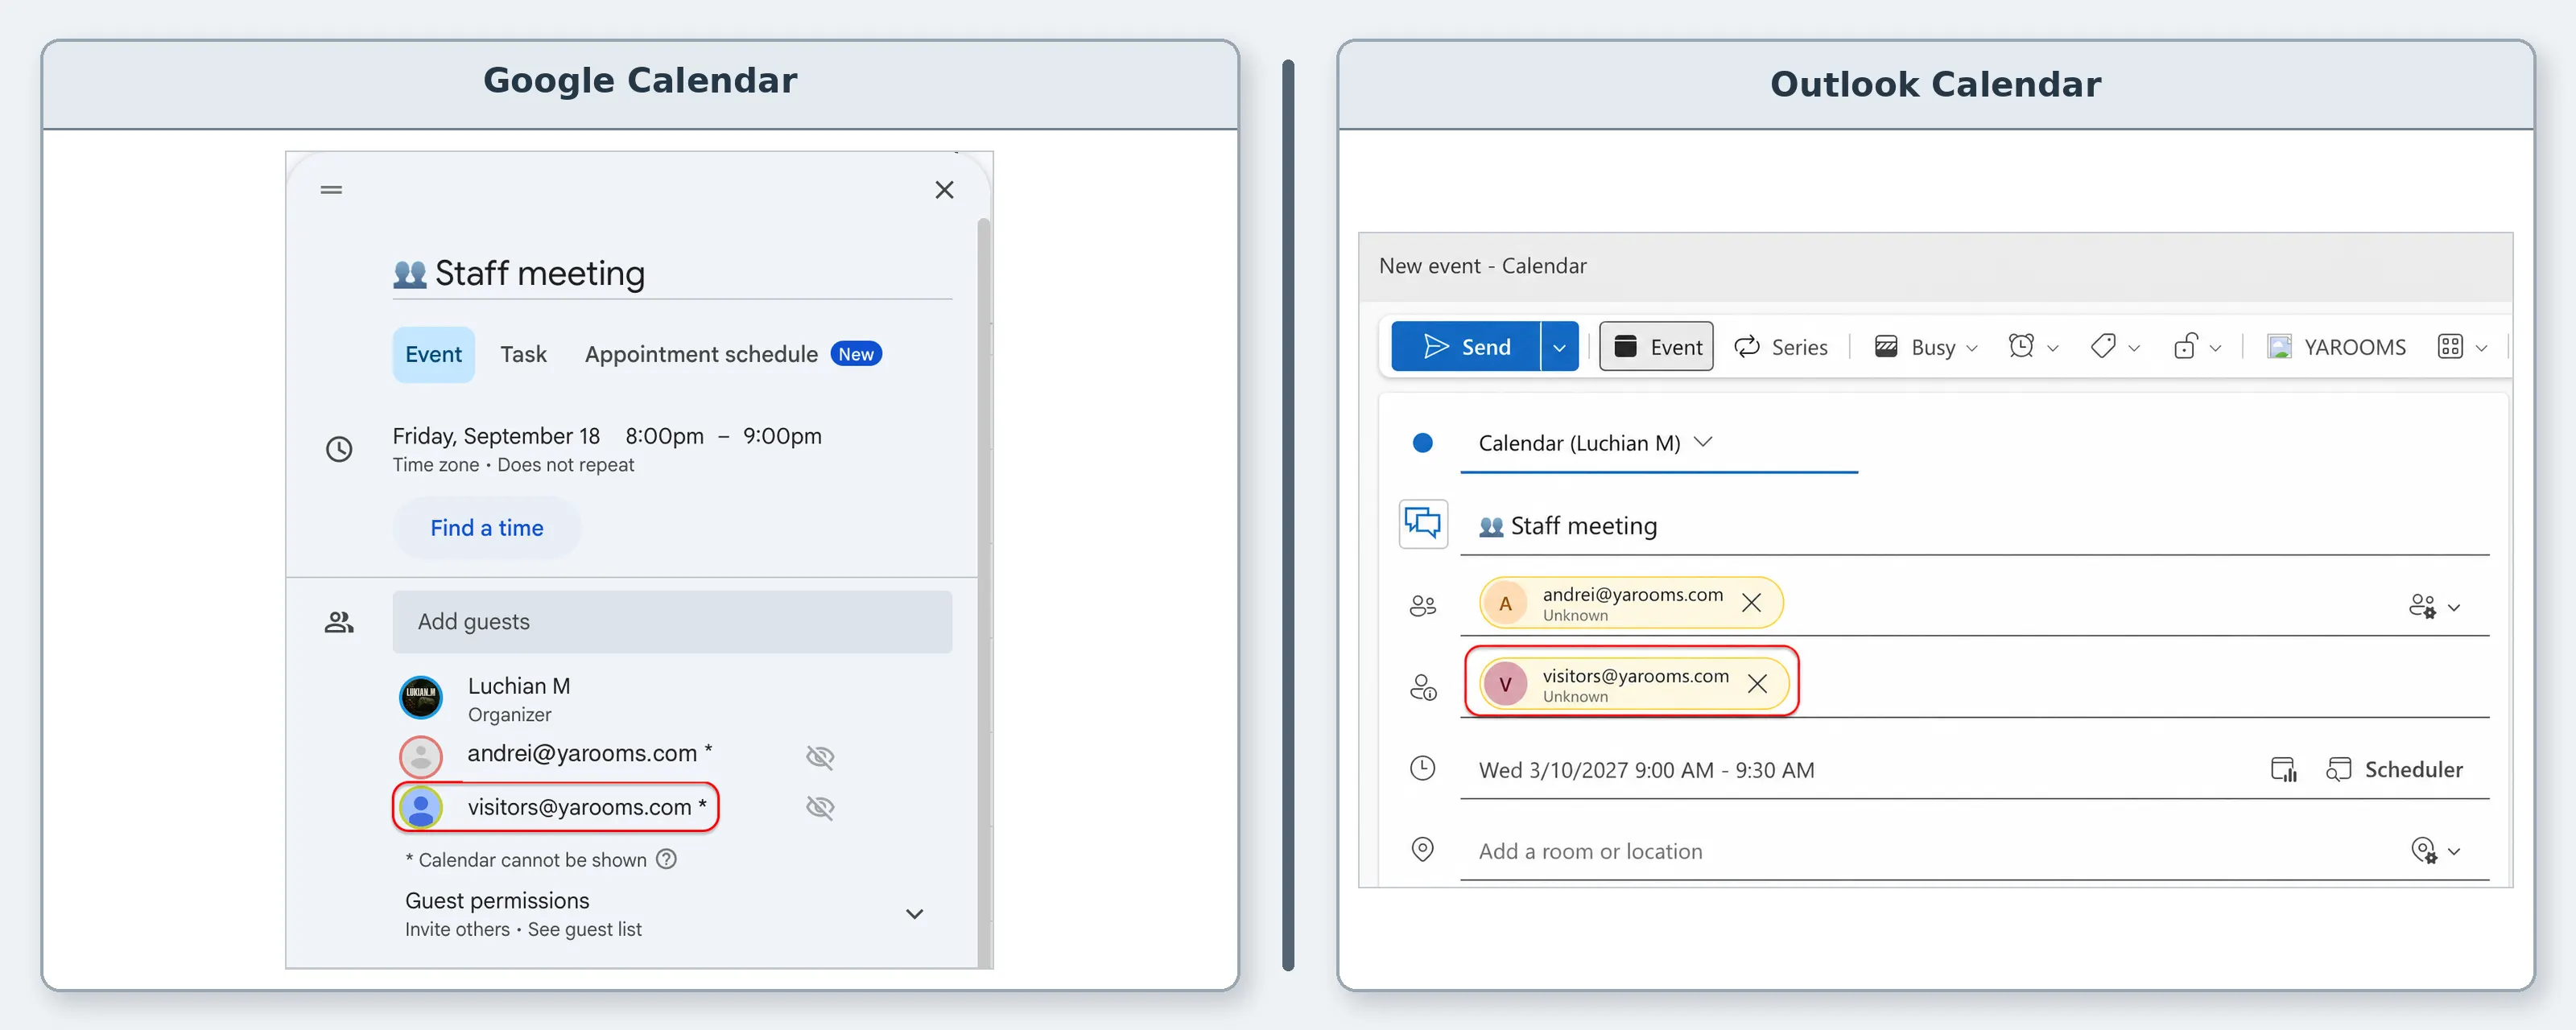This screenshot has width=2576, height=1030.
Task: Click Luchian M organizer avatar
Action: pyautogui.click(x=421, y=697)
